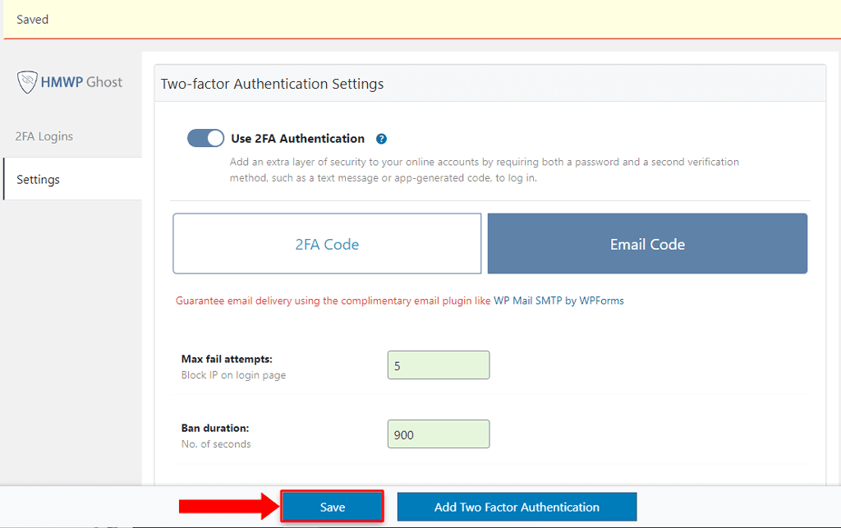Viewport: 841px width, 528px height.
Task: Click the HMWP Ghost shield logo icon
Action: coord(28,82)
